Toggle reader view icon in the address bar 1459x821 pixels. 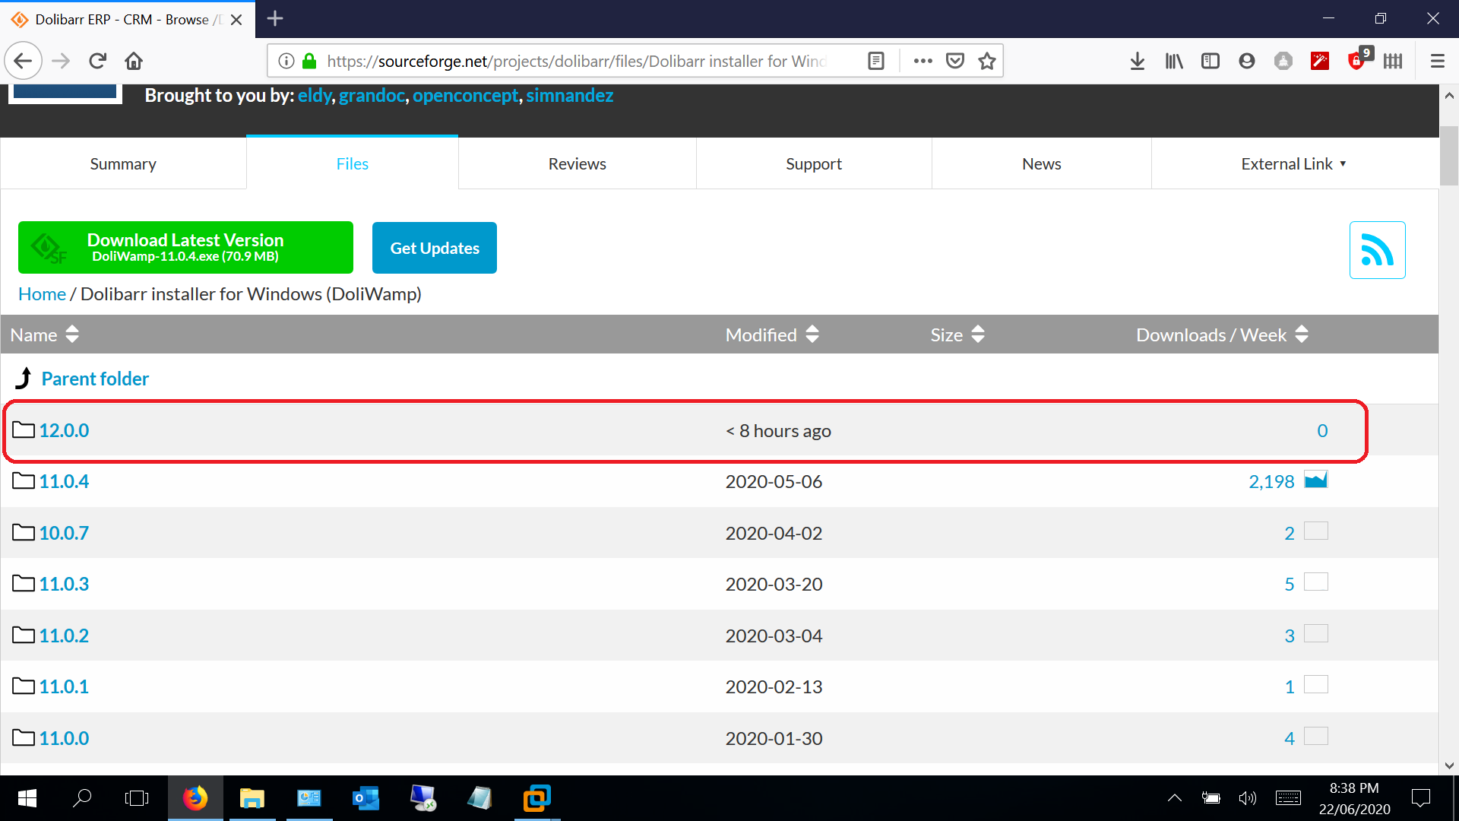coord(876,61)
